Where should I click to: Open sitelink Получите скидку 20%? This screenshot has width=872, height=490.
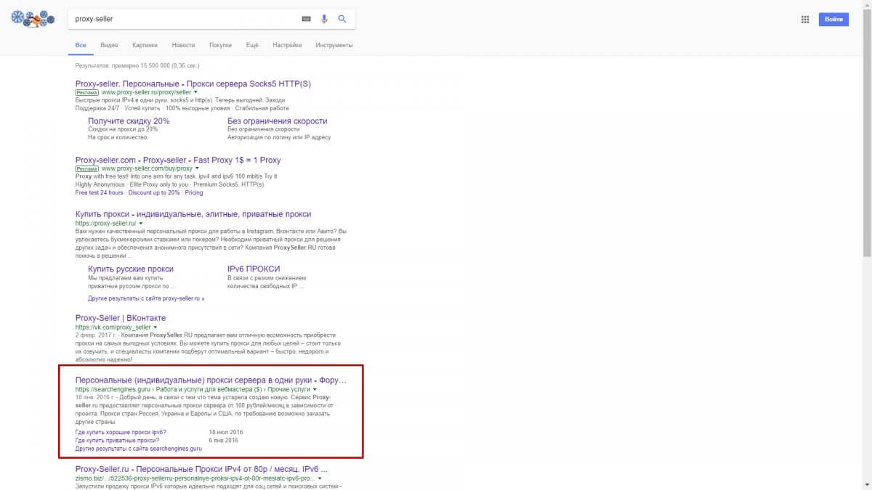point(129,121)
